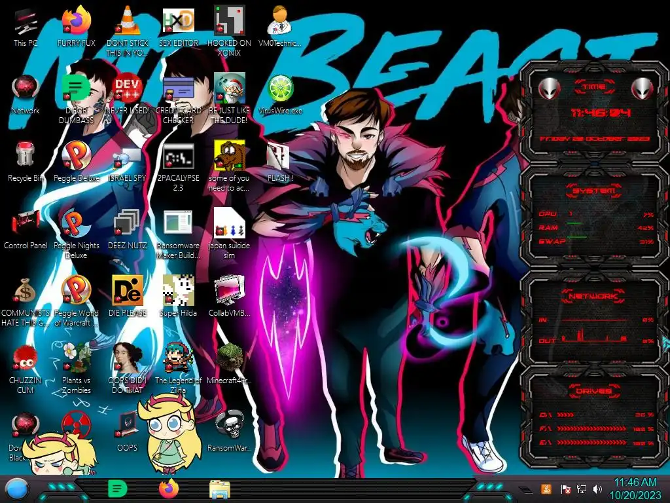Select the red radiation symbol desktop icon
The image size is (670, 503).
point(76,424)
